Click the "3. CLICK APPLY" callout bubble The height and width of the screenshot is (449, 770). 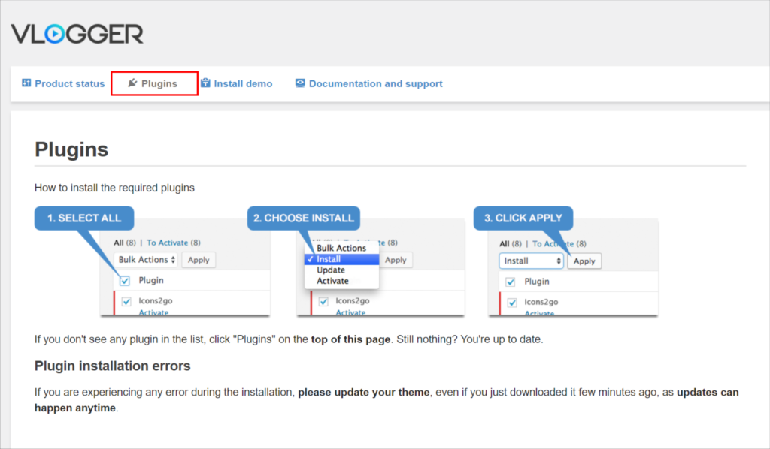click(523, 218)
